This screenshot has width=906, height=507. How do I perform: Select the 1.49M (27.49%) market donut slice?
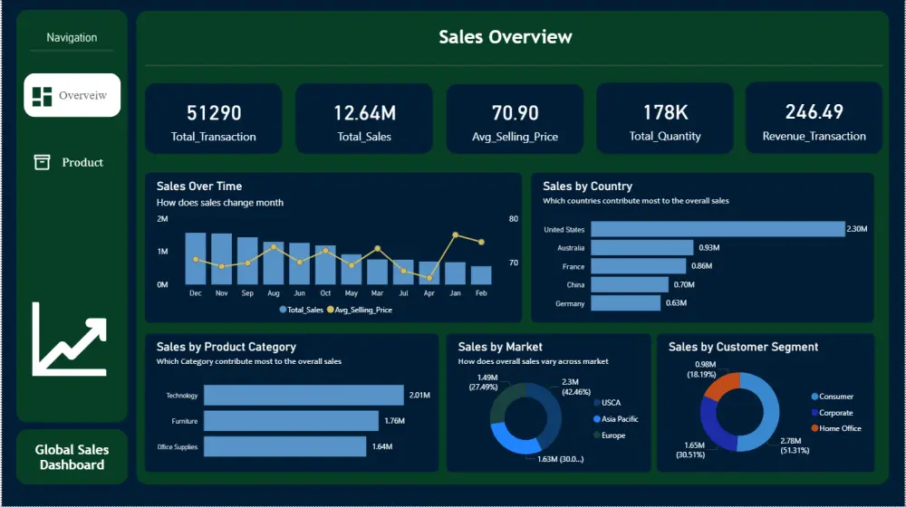point(502,400)
